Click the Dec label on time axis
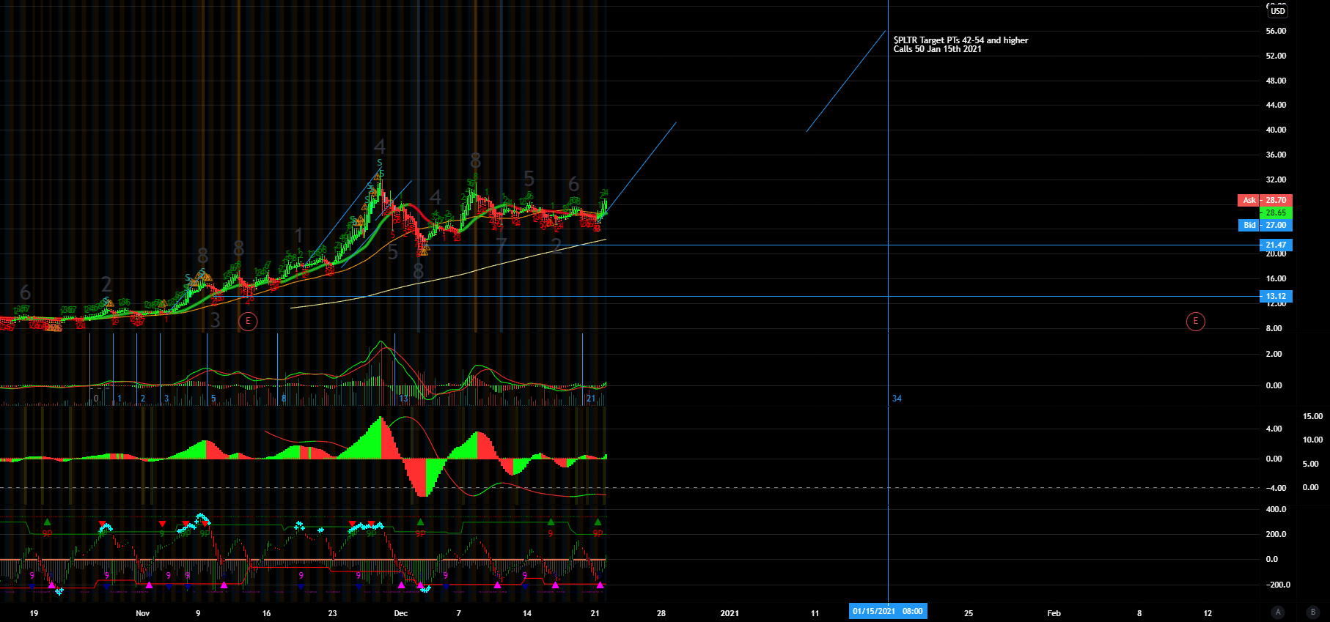The width and height of the screenshot is (1330, 622). coord(400,613)
